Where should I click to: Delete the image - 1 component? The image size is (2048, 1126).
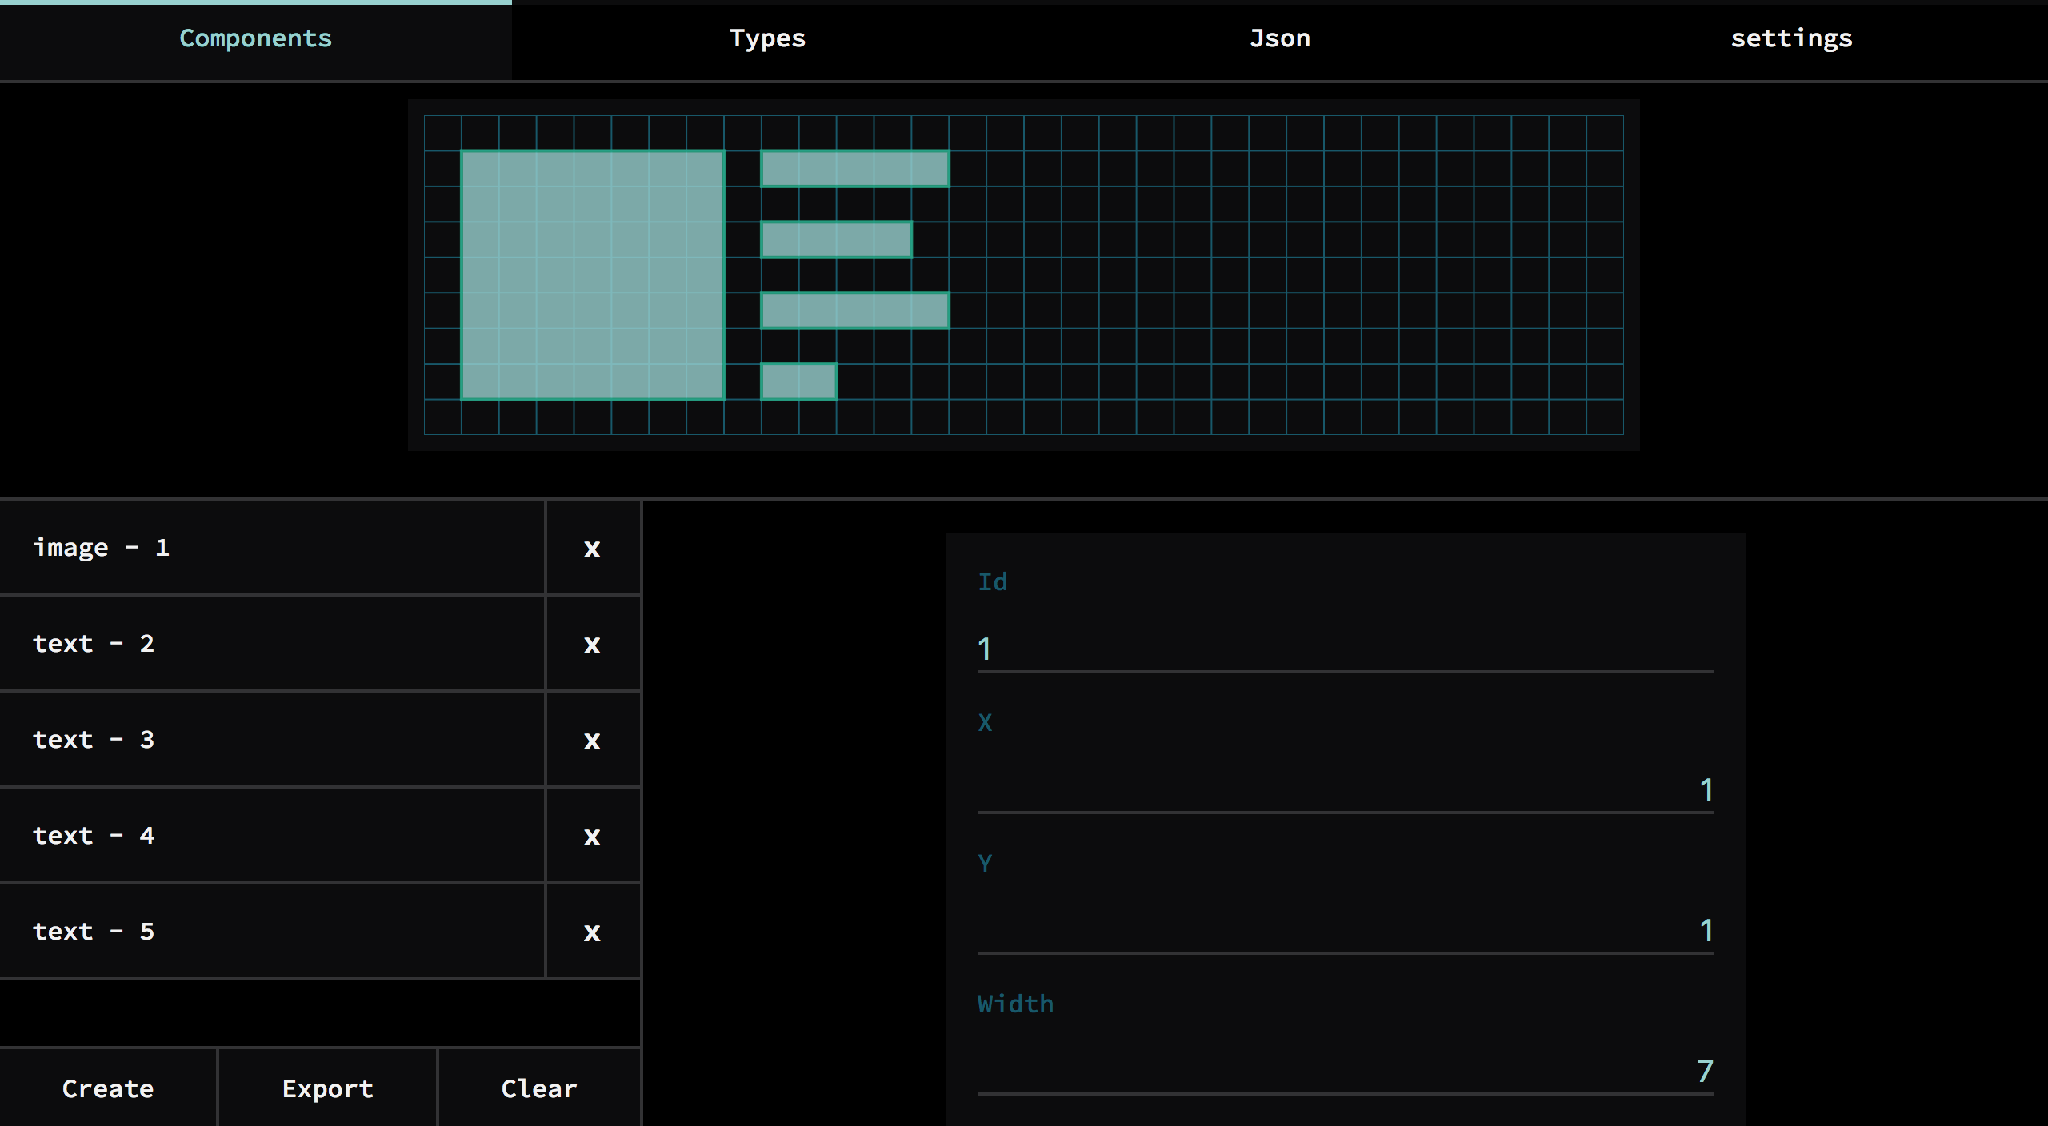[592, 549]
